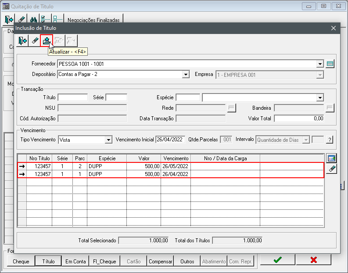Close the Inclusão de Título dialog
The image size is (348, 273).
point(334,28)
